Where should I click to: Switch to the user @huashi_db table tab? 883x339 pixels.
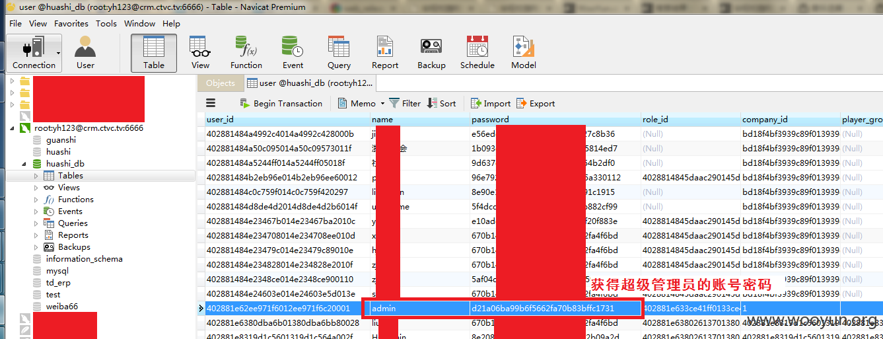310,83
